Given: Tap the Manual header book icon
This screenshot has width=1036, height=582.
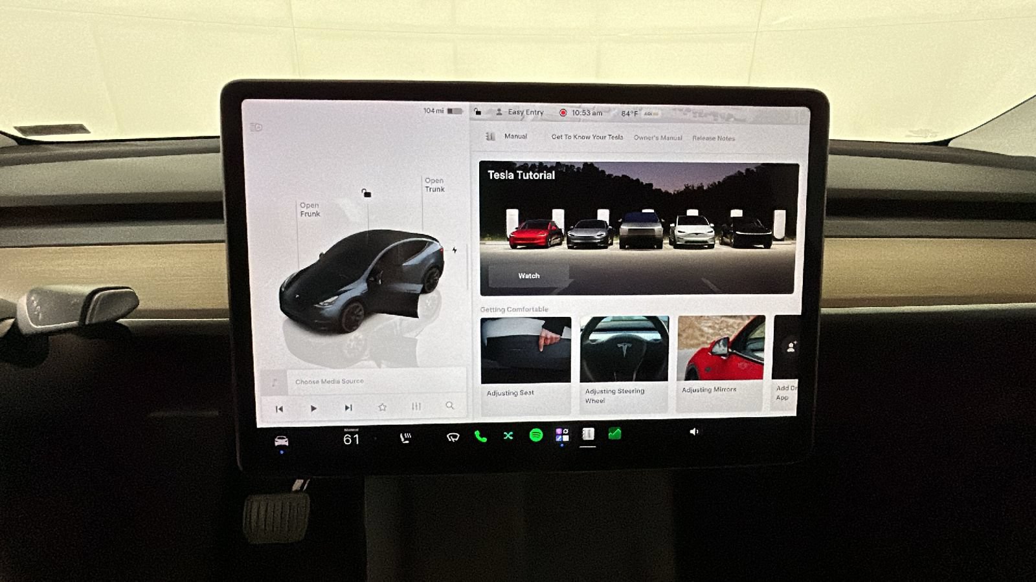Looking at the screenshot, I should [x=490, y=136].
